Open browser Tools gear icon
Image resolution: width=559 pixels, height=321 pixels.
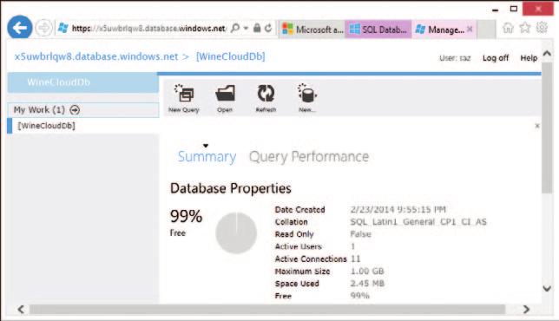click(x=542, y=28)
